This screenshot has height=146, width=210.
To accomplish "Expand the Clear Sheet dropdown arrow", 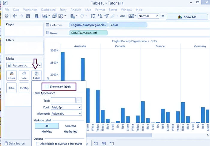I will pyautogui.click(x=65, y=16).
